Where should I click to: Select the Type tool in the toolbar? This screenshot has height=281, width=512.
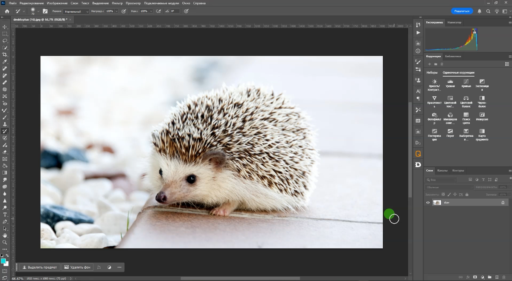pyautogui.click(x=5, y=215)
